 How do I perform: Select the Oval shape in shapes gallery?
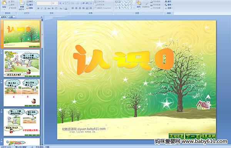coord(131,2)
